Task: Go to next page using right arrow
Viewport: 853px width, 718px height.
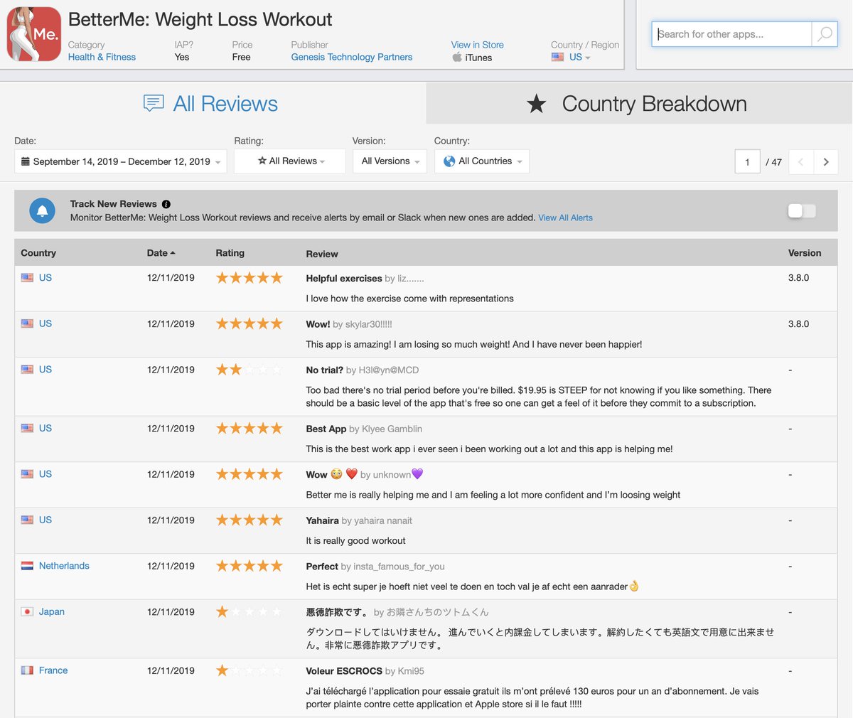Action: pos(825,162)
